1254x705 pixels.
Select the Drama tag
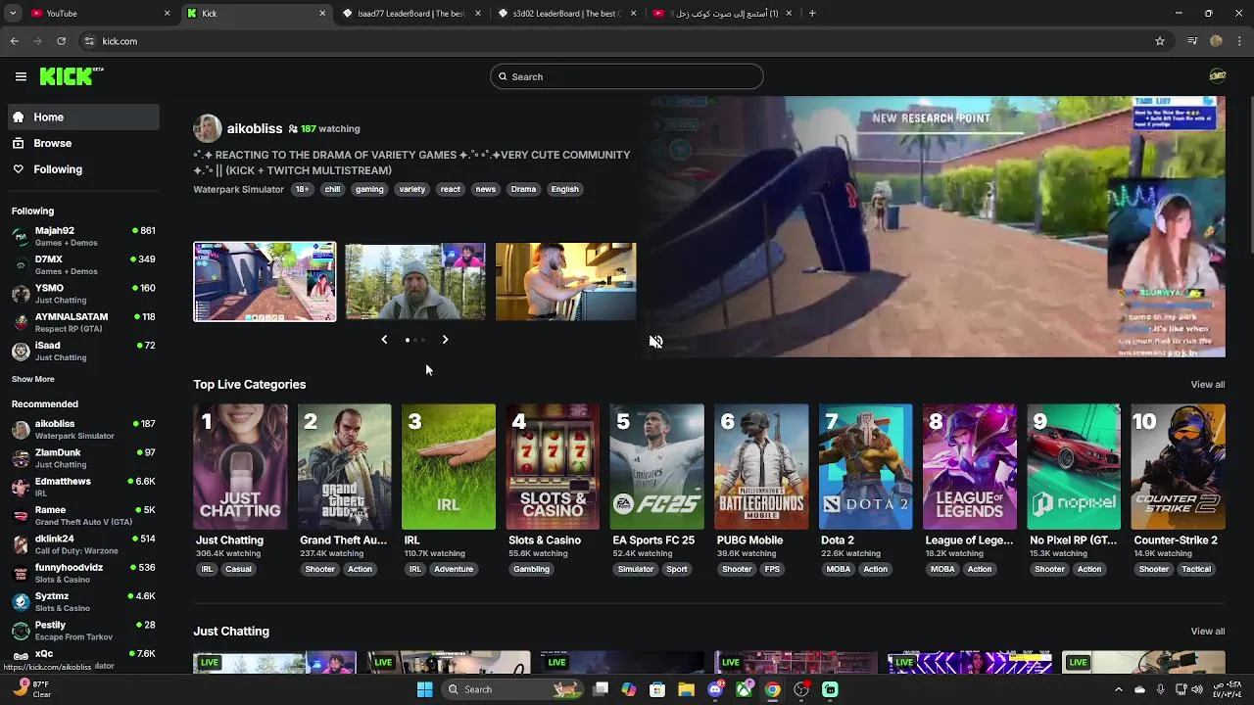pos(523,189)
